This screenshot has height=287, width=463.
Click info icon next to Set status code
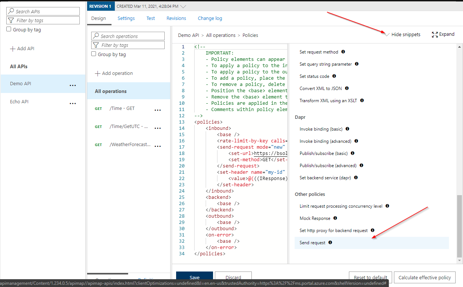[x=334, y=76]
